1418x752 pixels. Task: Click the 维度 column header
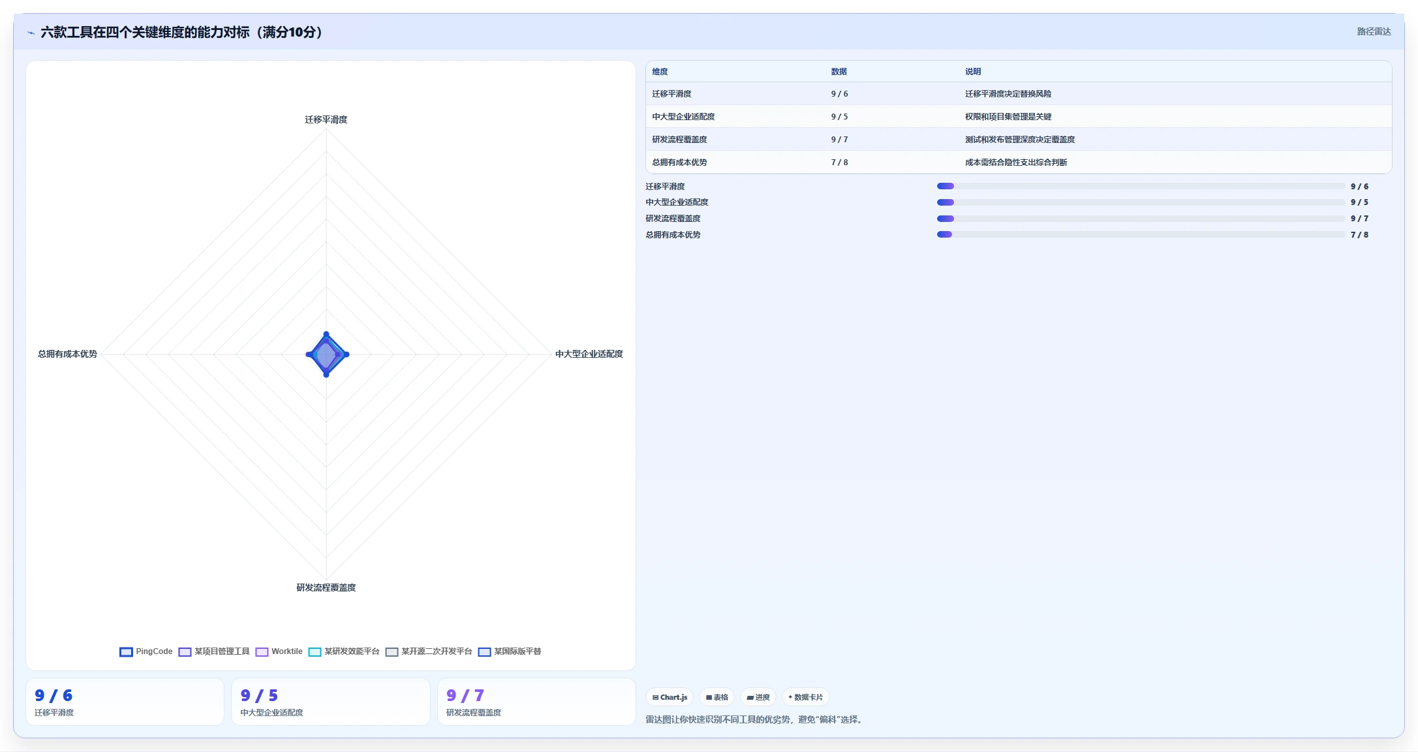(660, 72)
